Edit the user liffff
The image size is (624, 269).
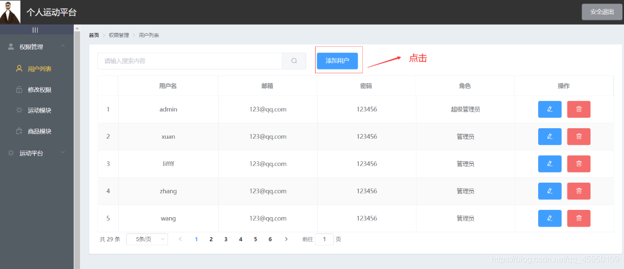(x=550, y=164)
